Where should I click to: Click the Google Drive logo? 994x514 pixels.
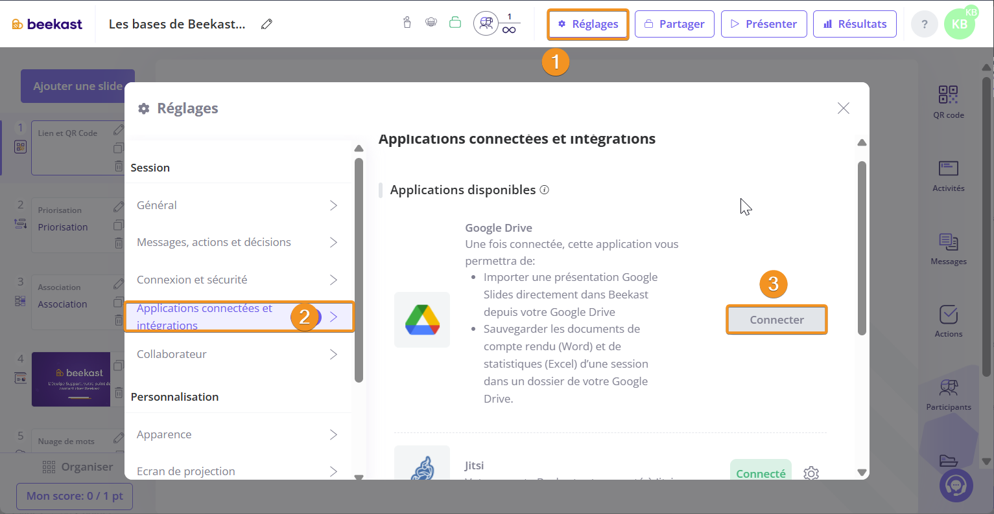click(422, 320)
